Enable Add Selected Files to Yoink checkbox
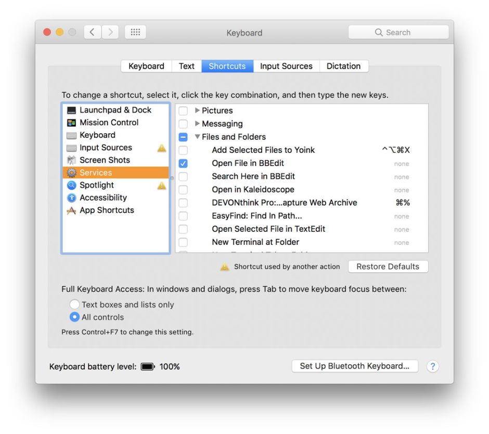The height and width of the screenshot is (434, 489). click(x=183, y=150)
